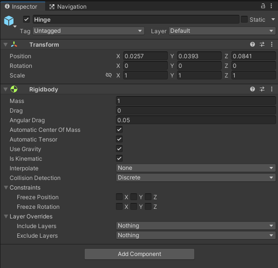Open the Tag dropdown showing Untagged

[x=88, y=31]
